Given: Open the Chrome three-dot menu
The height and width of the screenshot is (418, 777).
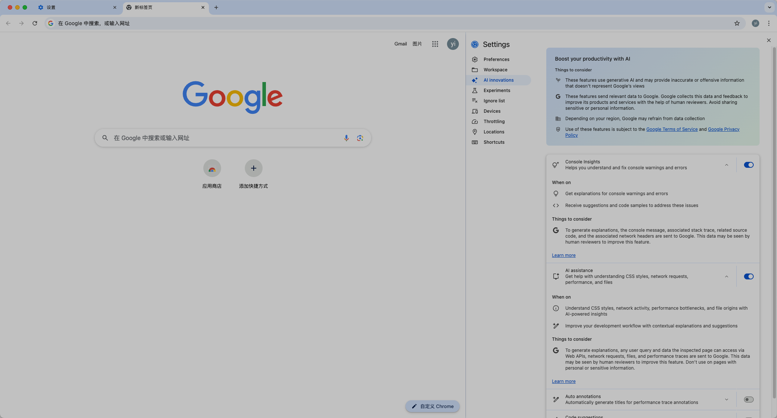Looking at the screenshot, I should (768, 23).
